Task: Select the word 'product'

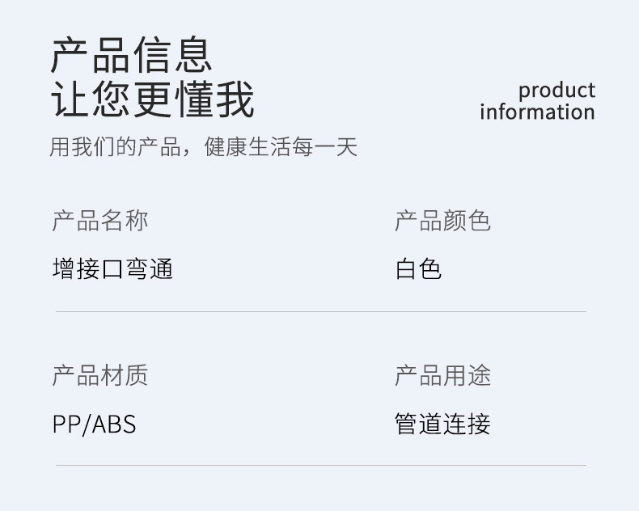Action: [x=556, y=91]
